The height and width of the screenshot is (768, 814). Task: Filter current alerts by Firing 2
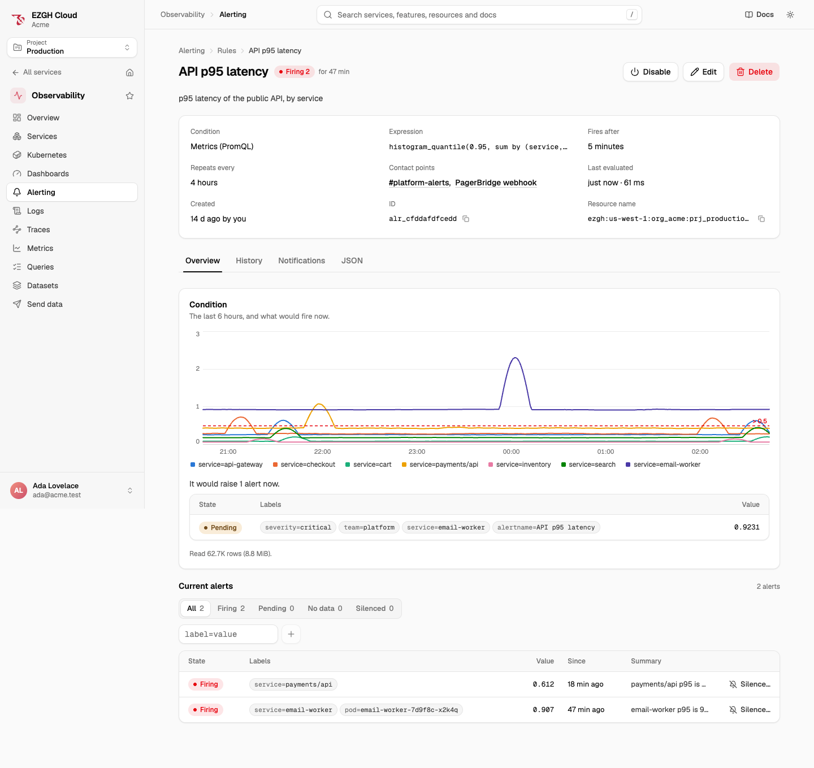tap(231, 609)
